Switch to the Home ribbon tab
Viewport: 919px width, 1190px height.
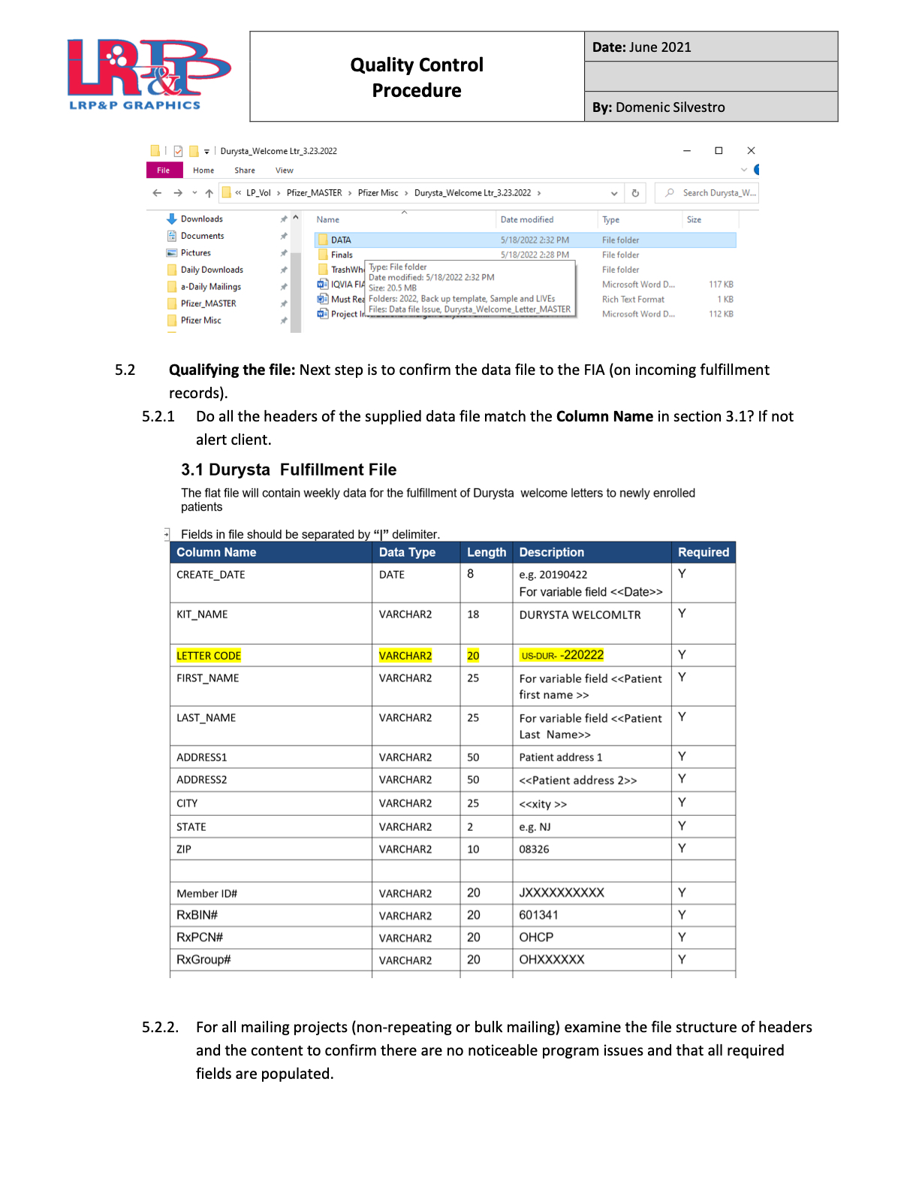[203, 171]
